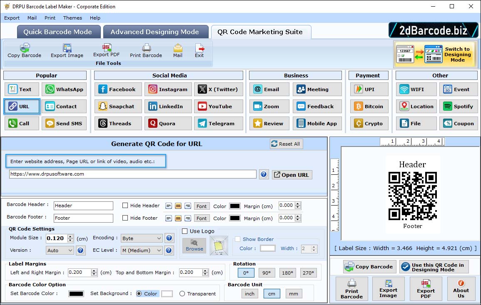The width and height of the screenshot is (481, 305).
Task: Choose Contact QR code type
Action: point(64,107)
